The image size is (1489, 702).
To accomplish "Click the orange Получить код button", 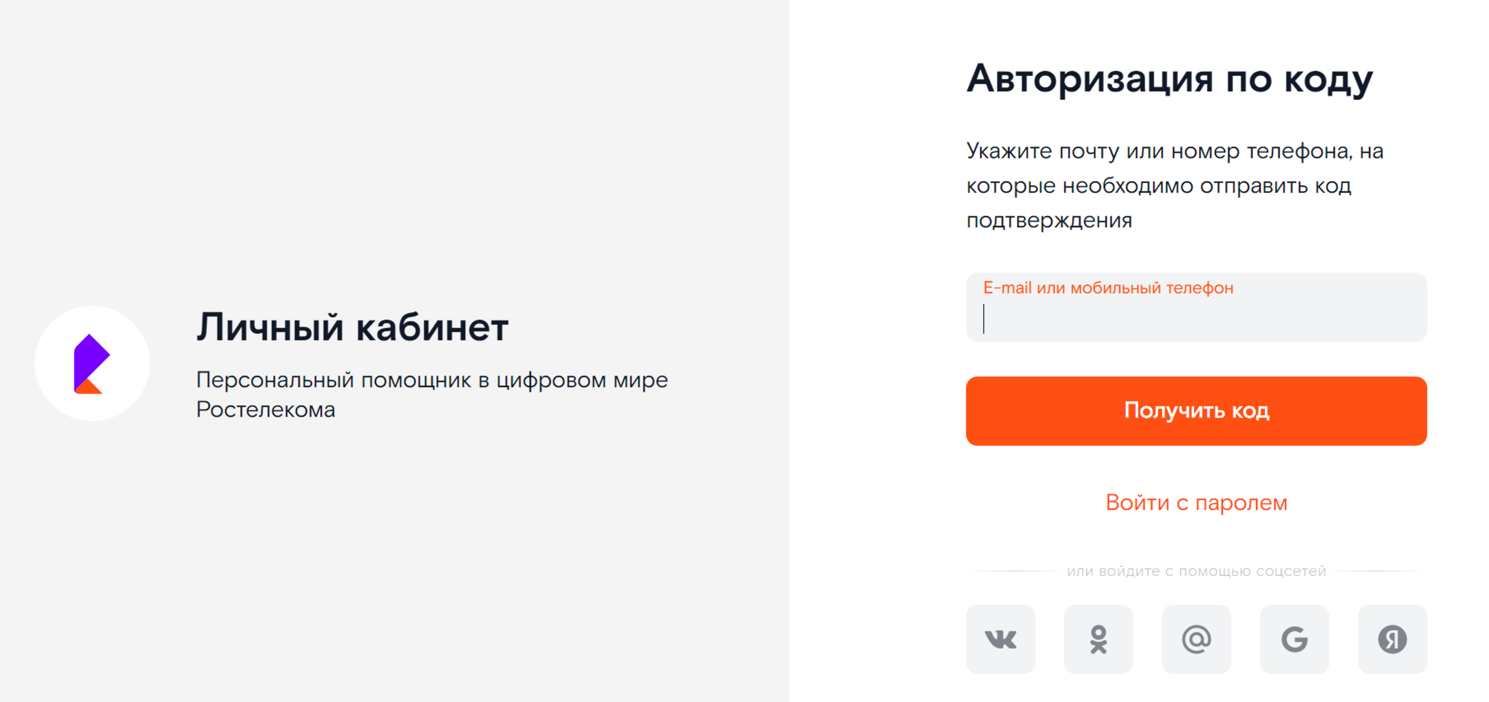I will point(1196,411).
